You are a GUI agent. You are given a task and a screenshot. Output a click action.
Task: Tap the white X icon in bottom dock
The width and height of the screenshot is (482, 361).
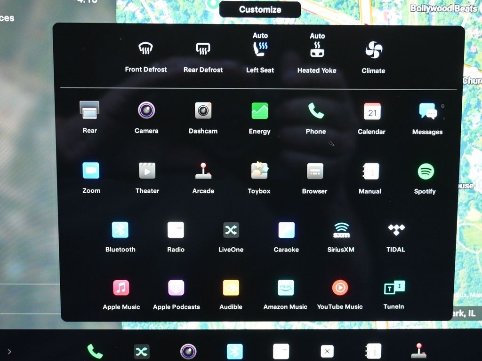(x=327, y=352)
